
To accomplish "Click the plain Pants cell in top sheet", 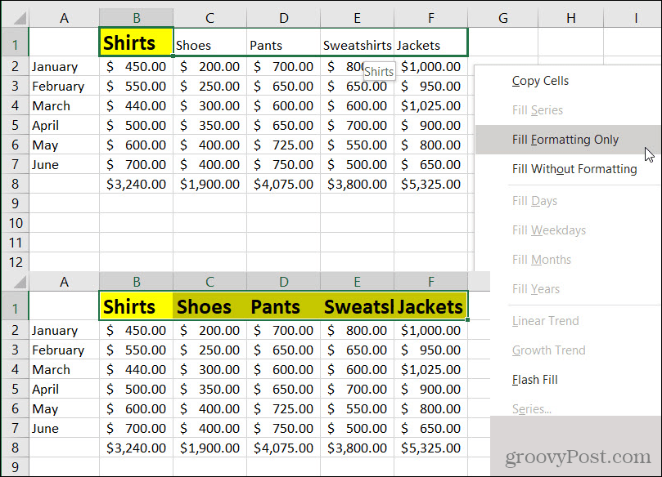I will [x=284, y=42].
